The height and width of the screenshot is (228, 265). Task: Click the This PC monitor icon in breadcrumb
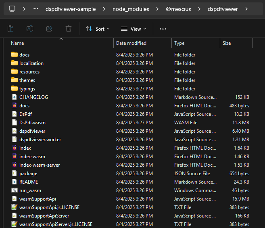(12, 9)
